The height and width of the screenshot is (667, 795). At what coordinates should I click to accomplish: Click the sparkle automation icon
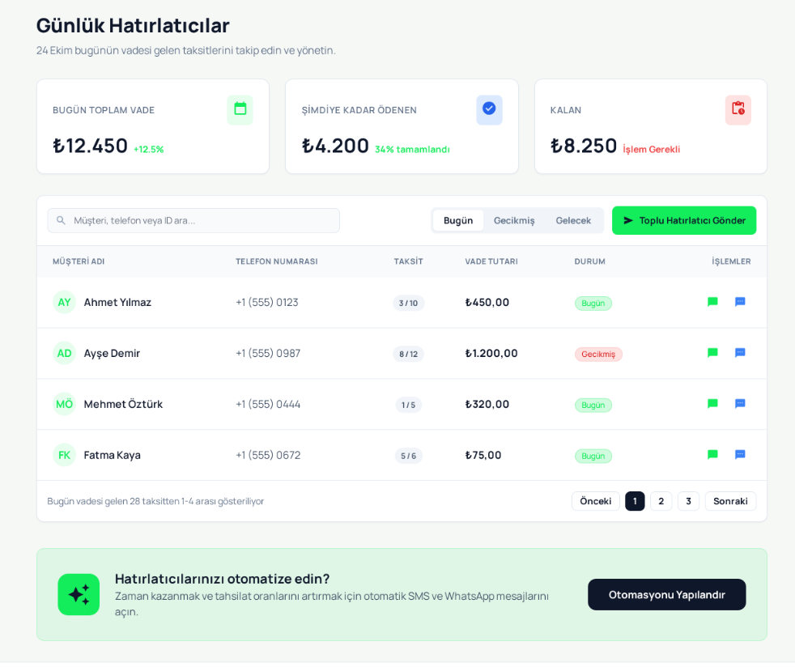pyautogui.click(x=79, y=595)
